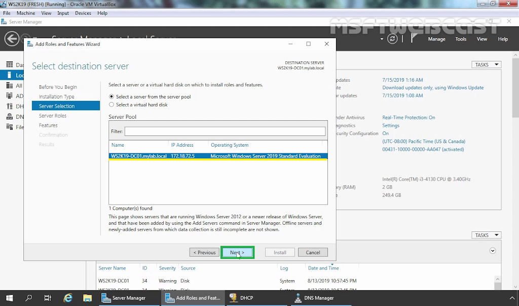Click the Server Manager main vertical scrollbar
519x306 pixels.
point(515,88)
